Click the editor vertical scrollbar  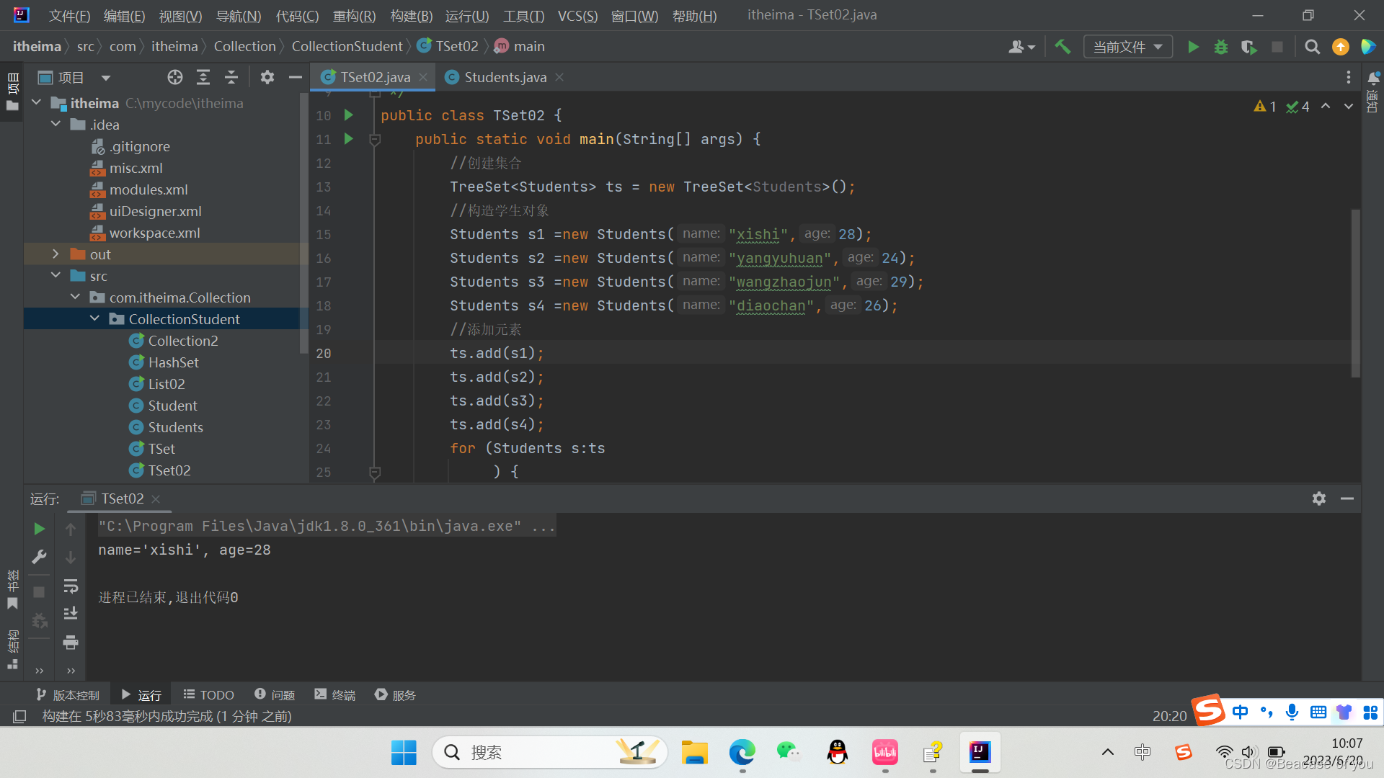pos(1355,292)
